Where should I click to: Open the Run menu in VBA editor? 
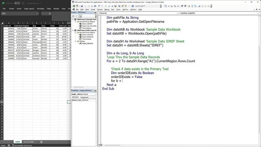(113, 9)
